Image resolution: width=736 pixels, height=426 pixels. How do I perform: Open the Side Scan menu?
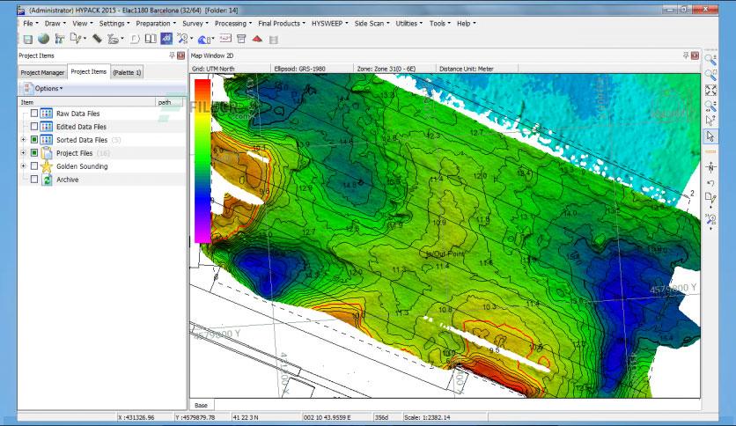point(372,23)
